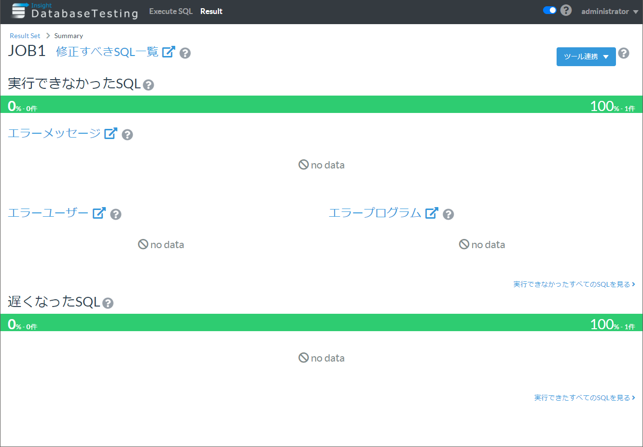Toggle the blue switch in header
Viewport: 643px width, 447px height.
550,10
